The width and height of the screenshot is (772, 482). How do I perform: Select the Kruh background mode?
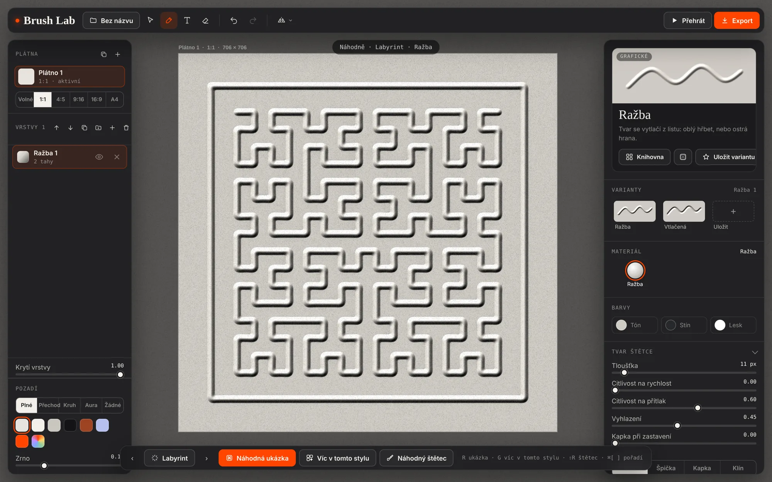point(70,405)
